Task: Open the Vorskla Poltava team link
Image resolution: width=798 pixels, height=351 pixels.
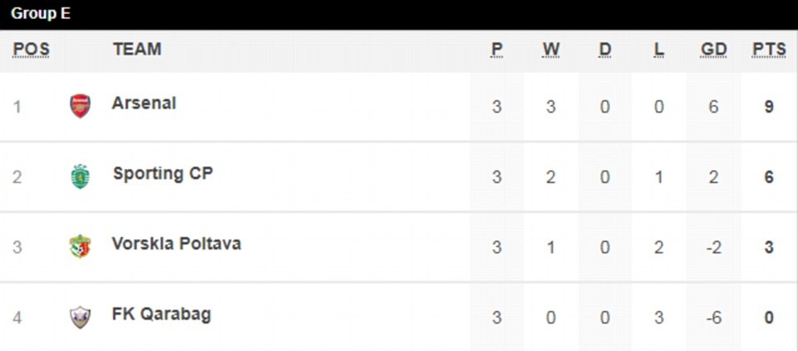Action: (x=177, y=244)
